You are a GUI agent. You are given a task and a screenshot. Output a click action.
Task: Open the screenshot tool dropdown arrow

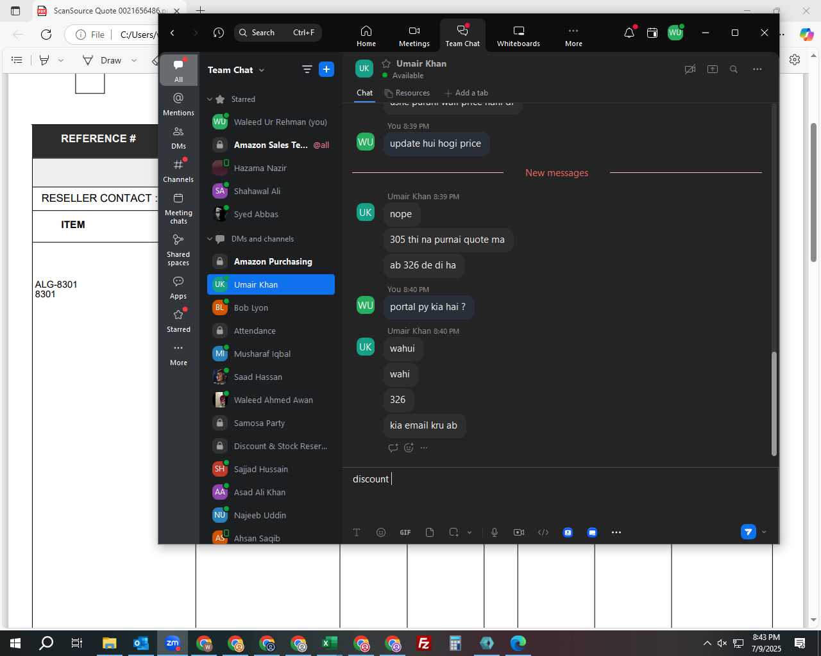pyautogui.click(x=470, y=532)
